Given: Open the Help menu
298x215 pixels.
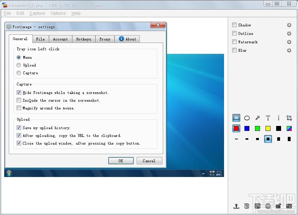Looking at the screenshot, I should click(x=76, y=13).
